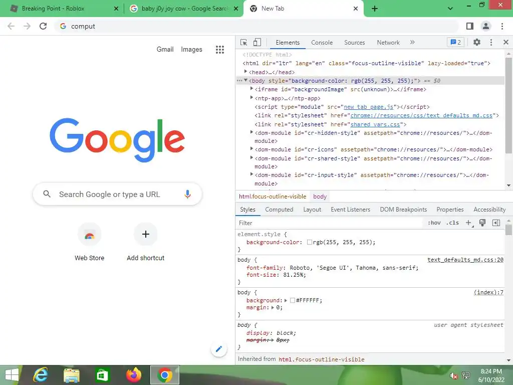Open the Gmail link
Screen dimensions: 513x385
[x=165, y=50]
